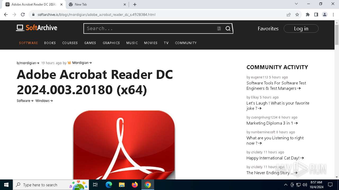339x190 pixels.
Task: Click the taskbar search box
Action: click(51, 185)
